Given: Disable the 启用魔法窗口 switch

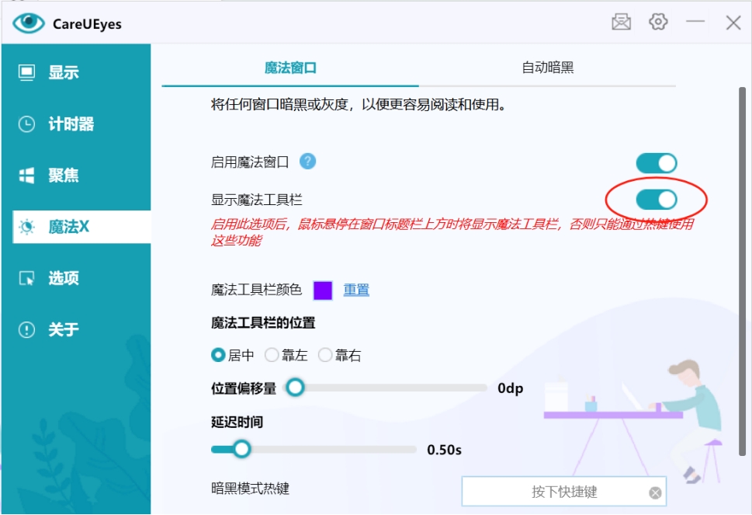Looking at the screenshot, I should (658, 162).
